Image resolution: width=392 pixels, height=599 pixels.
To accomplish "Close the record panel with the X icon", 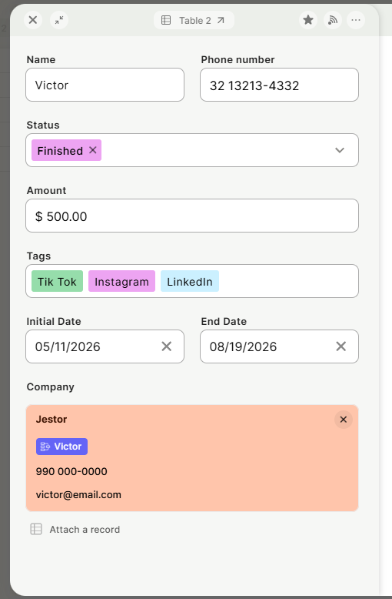I will click(33, 20).
